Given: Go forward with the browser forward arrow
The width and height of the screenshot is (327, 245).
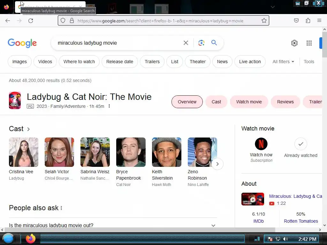Looking at the screenshot, I should pyautogui.click(x=19, y=21).
